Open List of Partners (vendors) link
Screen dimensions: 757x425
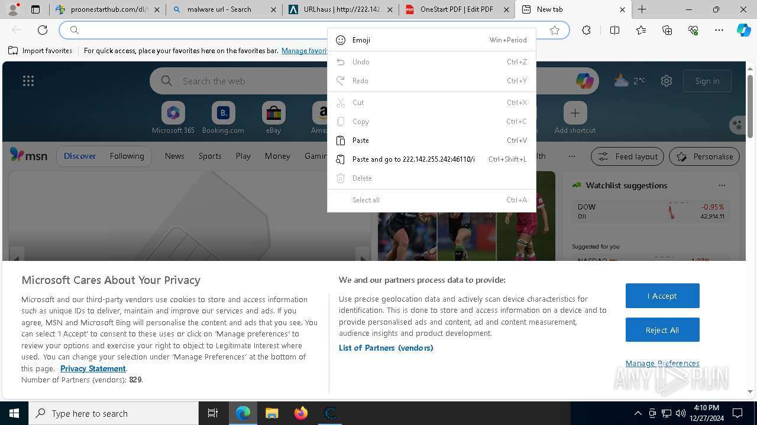pos(386,348)
